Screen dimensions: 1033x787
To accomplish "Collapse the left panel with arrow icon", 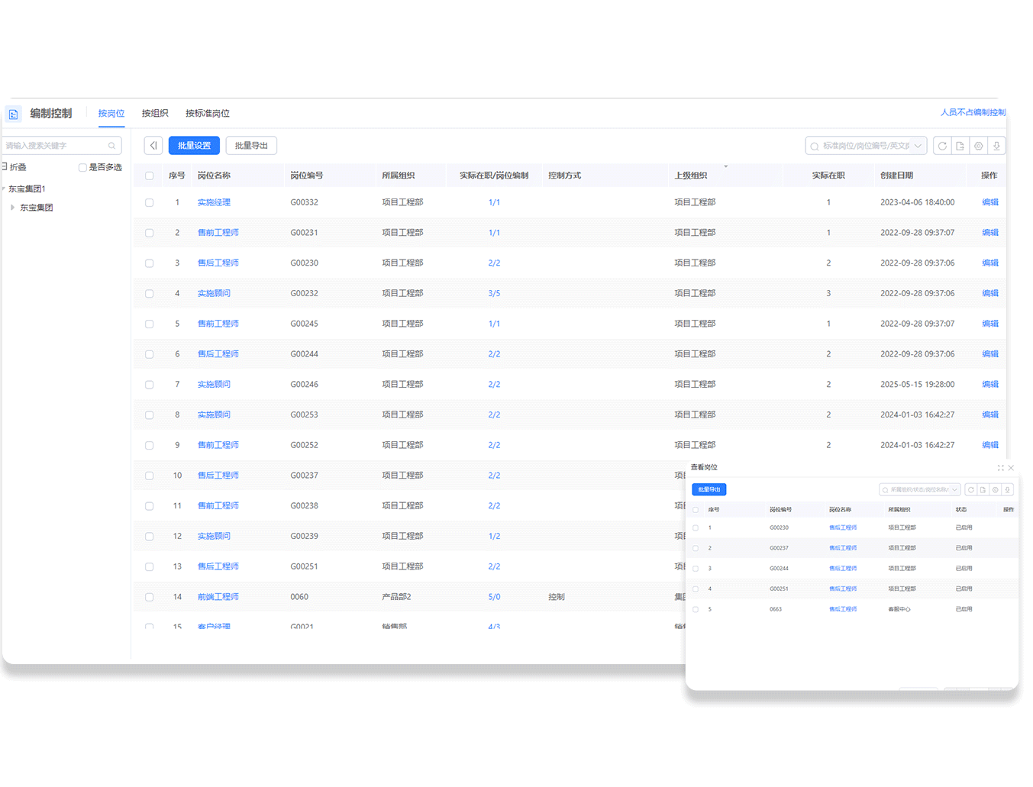I will pos(153,146).
